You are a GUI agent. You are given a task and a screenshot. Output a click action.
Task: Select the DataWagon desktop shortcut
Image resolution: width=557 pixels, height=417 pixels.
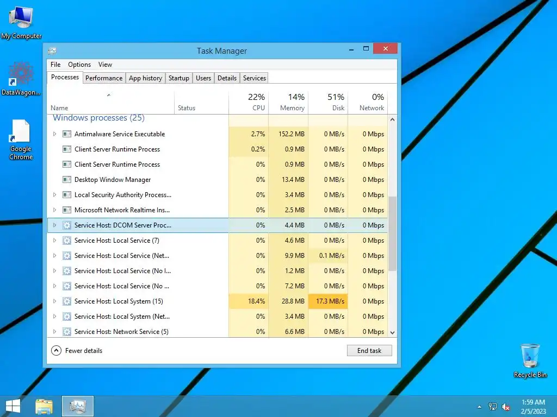pos(21,79)
